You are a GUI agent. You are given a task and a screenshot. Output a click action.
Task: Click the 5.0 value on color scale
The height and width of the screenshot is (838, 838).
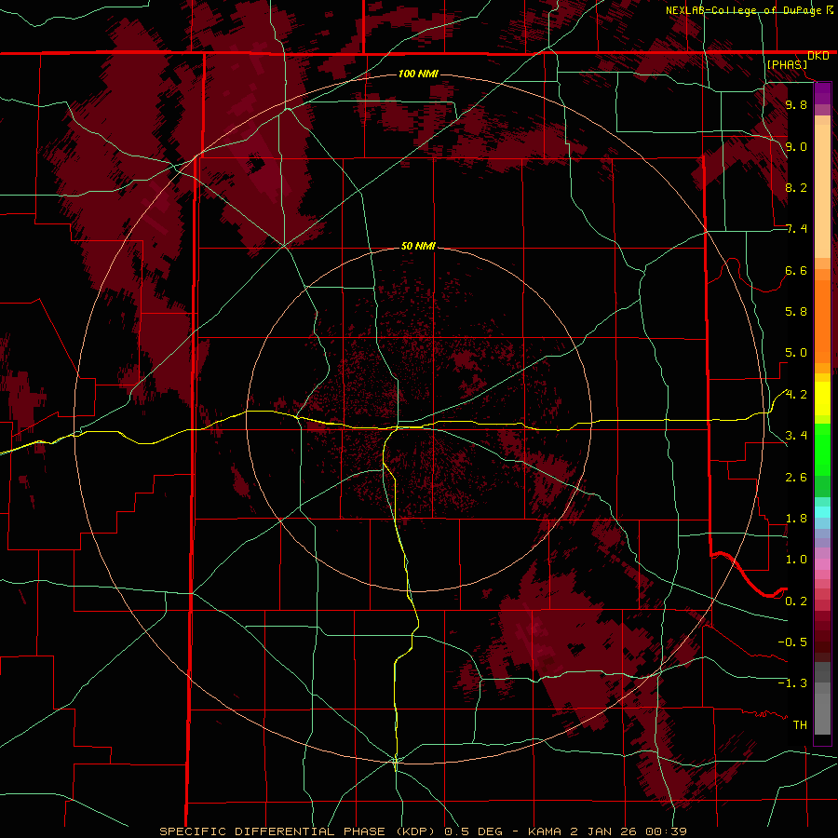(796, 353)
